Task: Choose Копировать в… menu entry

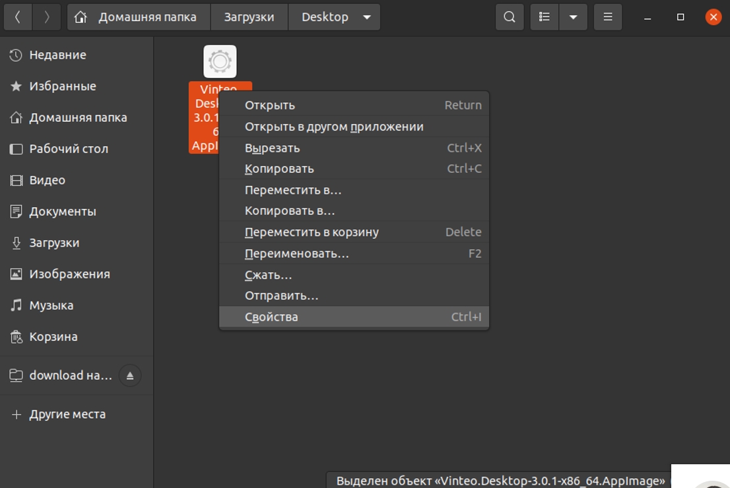Action: point(354,211)
